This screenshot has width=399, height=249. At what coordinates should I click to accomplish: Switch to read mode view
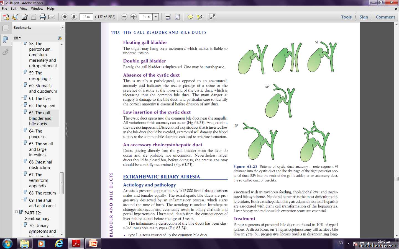213,17
